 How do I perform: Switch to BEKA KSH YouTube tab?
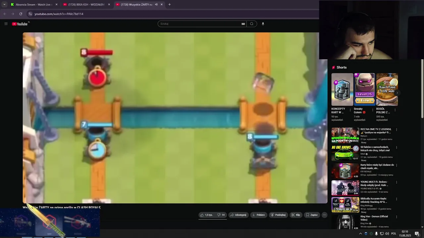tap(87, 5)
